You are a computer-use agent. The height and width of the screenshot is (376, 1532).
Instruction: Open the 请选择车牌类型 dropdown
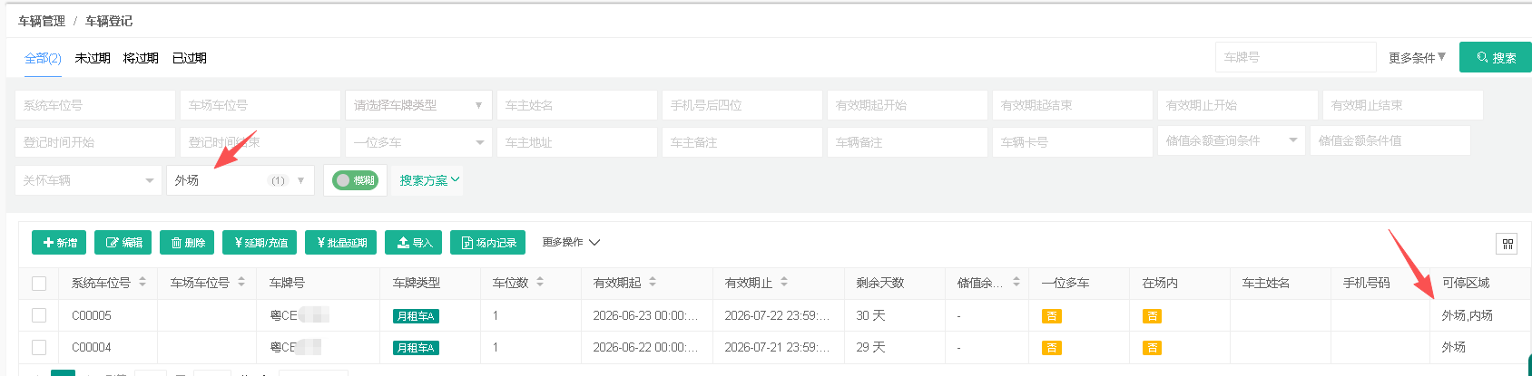418,105
